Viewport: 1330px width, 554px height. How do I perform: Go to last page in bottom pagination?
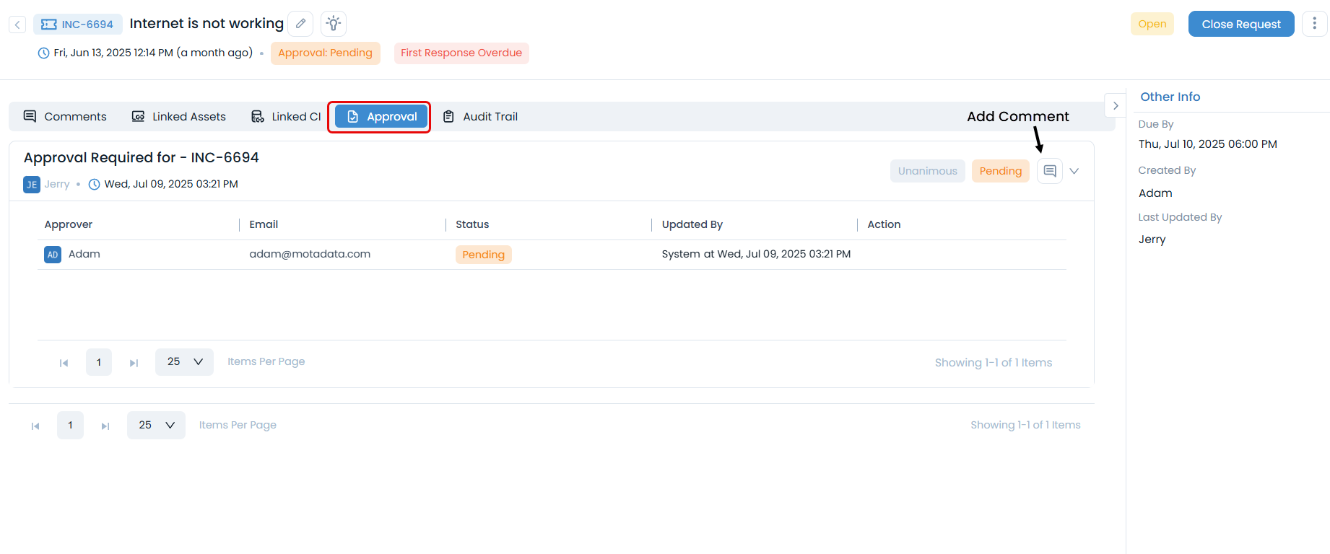[x=105, y=426]
